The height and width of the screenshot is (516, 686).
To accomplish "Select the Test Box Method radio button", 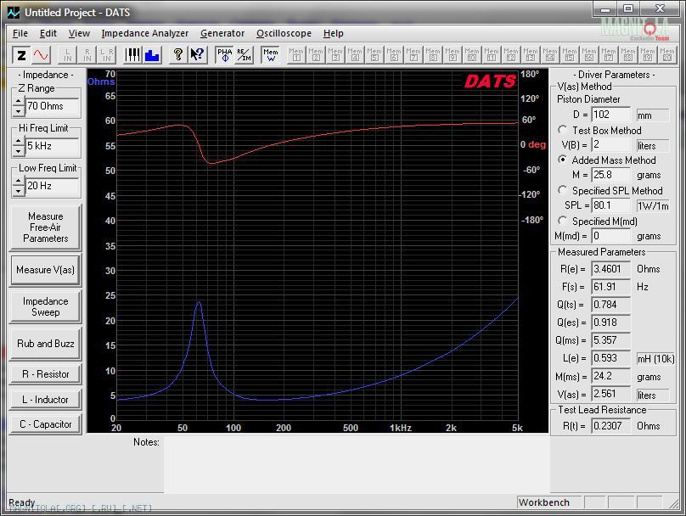I will pyautogui.click(x=563, y=130).
